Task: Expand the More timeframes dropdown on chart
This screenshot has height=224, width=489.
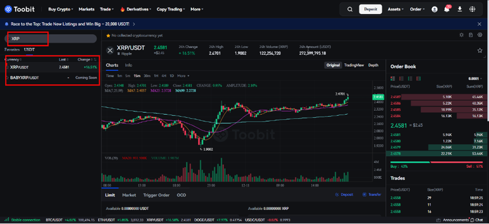Action: [183, 76]
